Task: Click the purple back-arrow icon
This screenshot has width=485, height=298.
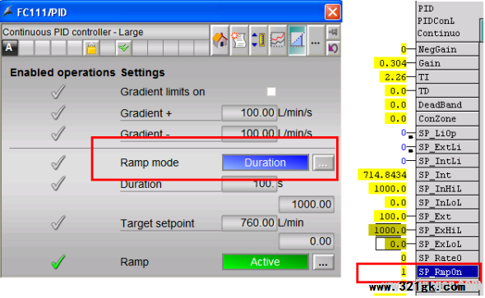Action: pyautogui.click(x=333, y=48)
